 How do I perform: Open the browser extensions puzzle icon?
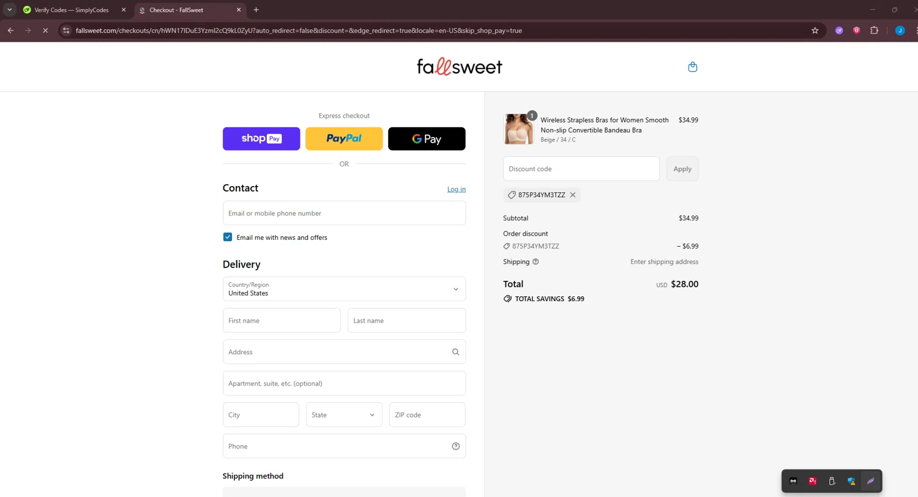(874, 31)
